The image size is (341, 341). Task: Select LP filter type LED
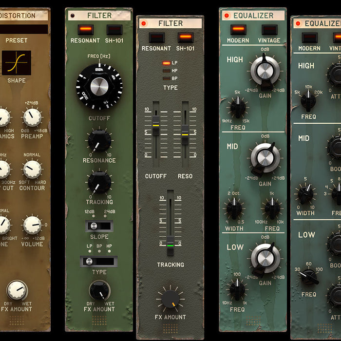click(x=167, y=63)
